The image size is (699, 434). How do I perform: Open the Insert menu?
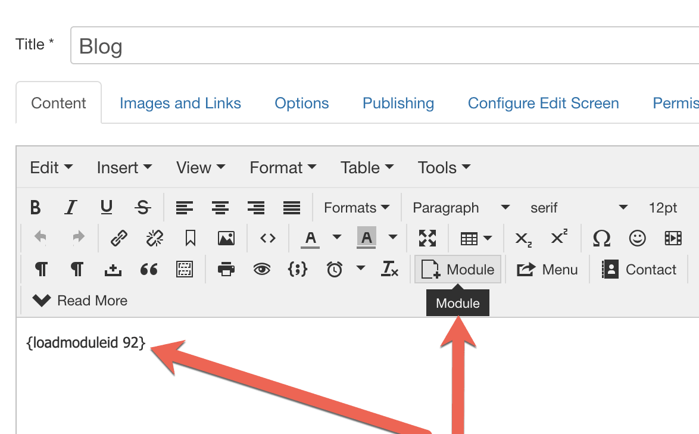click(x=124, y=168)
